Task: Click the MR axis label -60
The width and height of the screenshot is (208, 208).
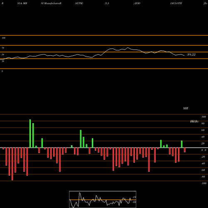Action: click(203, 170)
